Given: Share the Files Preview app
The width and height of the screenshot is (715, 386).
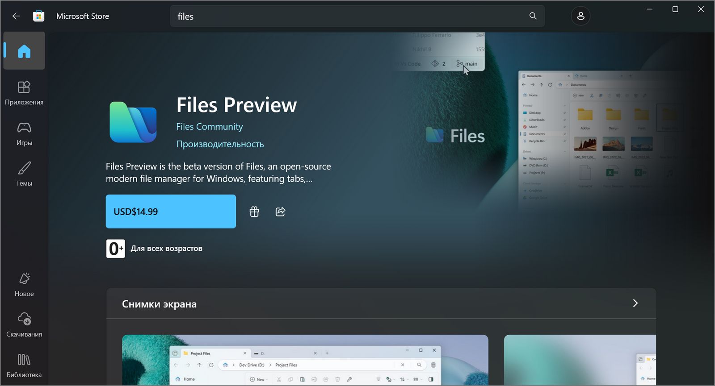Looking at the screenshot, I should point(280,212).
